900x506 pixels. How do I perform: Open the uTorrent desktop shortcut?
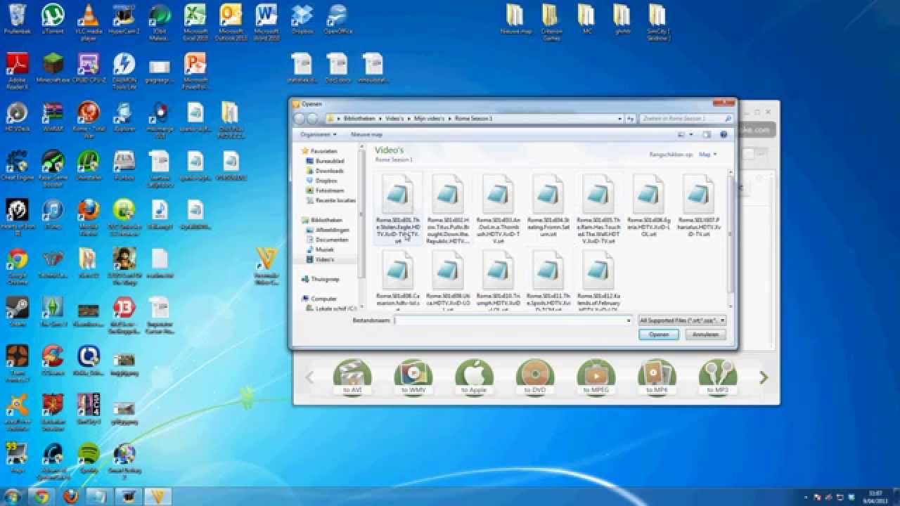(x=53, y=19)
